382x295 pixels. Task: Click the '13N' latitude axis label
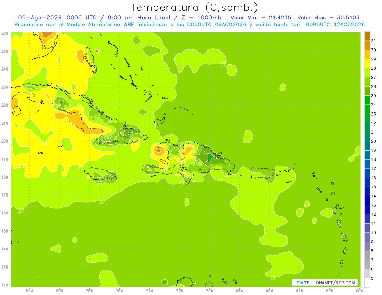(5, 267)
